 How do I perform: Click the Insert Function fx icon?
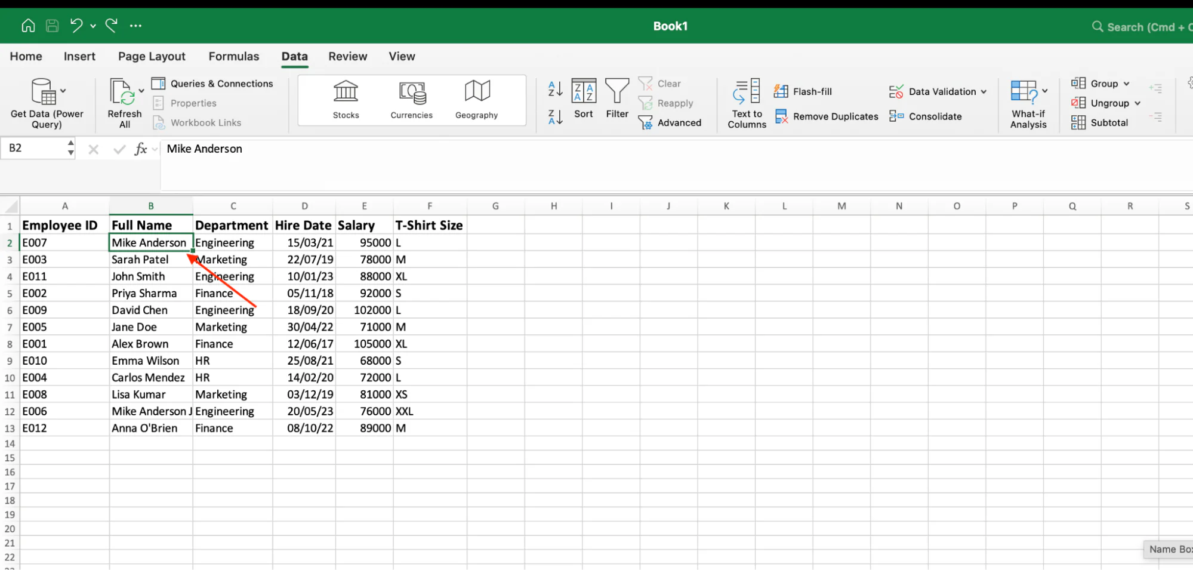[141, 149]
